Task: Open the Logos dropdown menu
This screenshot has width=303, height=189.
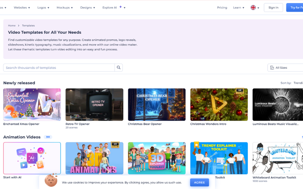Action: (43, 8)
